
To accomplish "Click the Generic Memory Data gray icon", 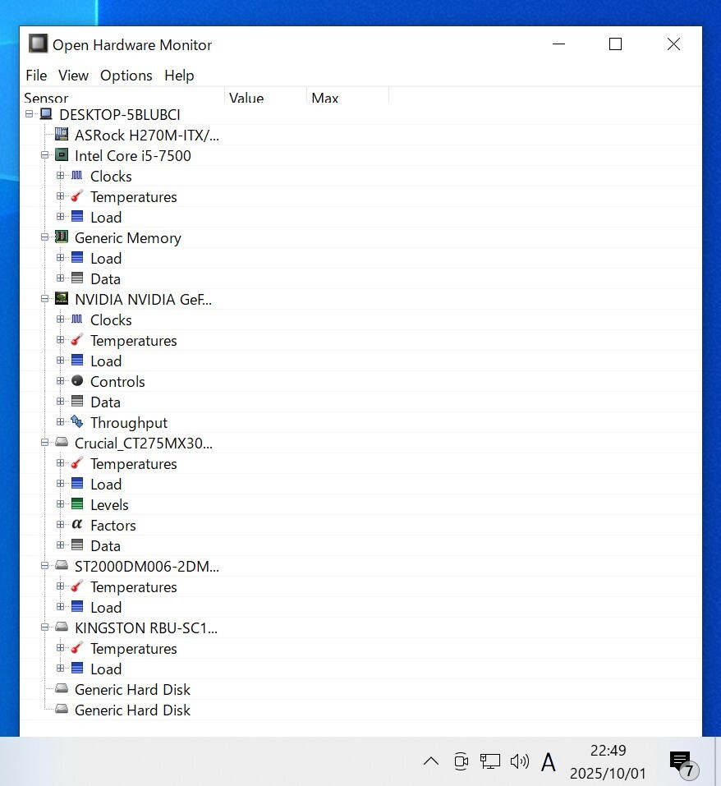I will tap(77, 278).
